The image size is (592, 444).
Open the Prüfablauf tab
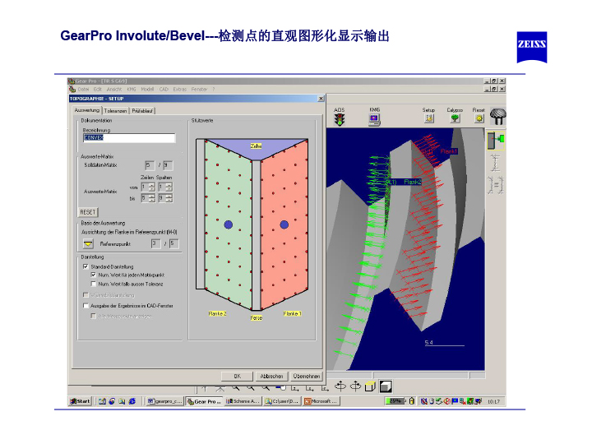[x=142, y=110]
